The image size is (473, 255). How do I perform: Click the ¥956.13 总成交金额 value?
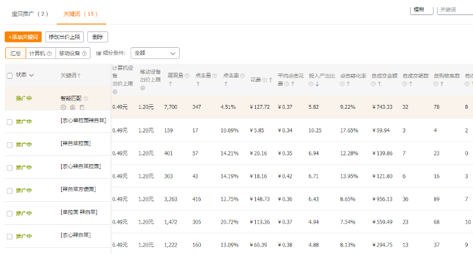pos(382,199)
